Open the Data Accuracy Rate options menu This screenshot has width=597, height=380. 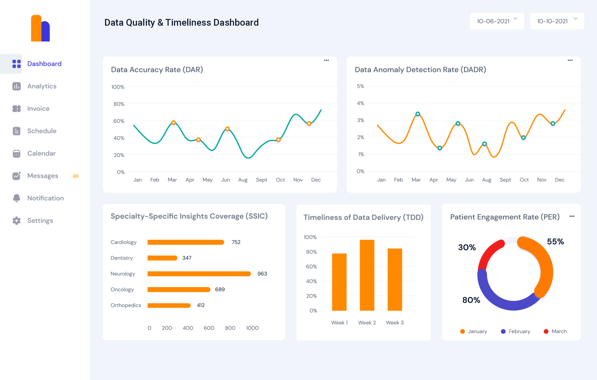pyautogui.click(x=326, y=60)
